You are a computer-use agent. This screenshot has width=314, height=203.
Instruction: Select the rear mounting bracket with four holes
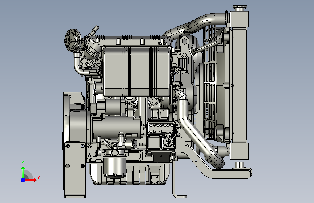[75, 170]
